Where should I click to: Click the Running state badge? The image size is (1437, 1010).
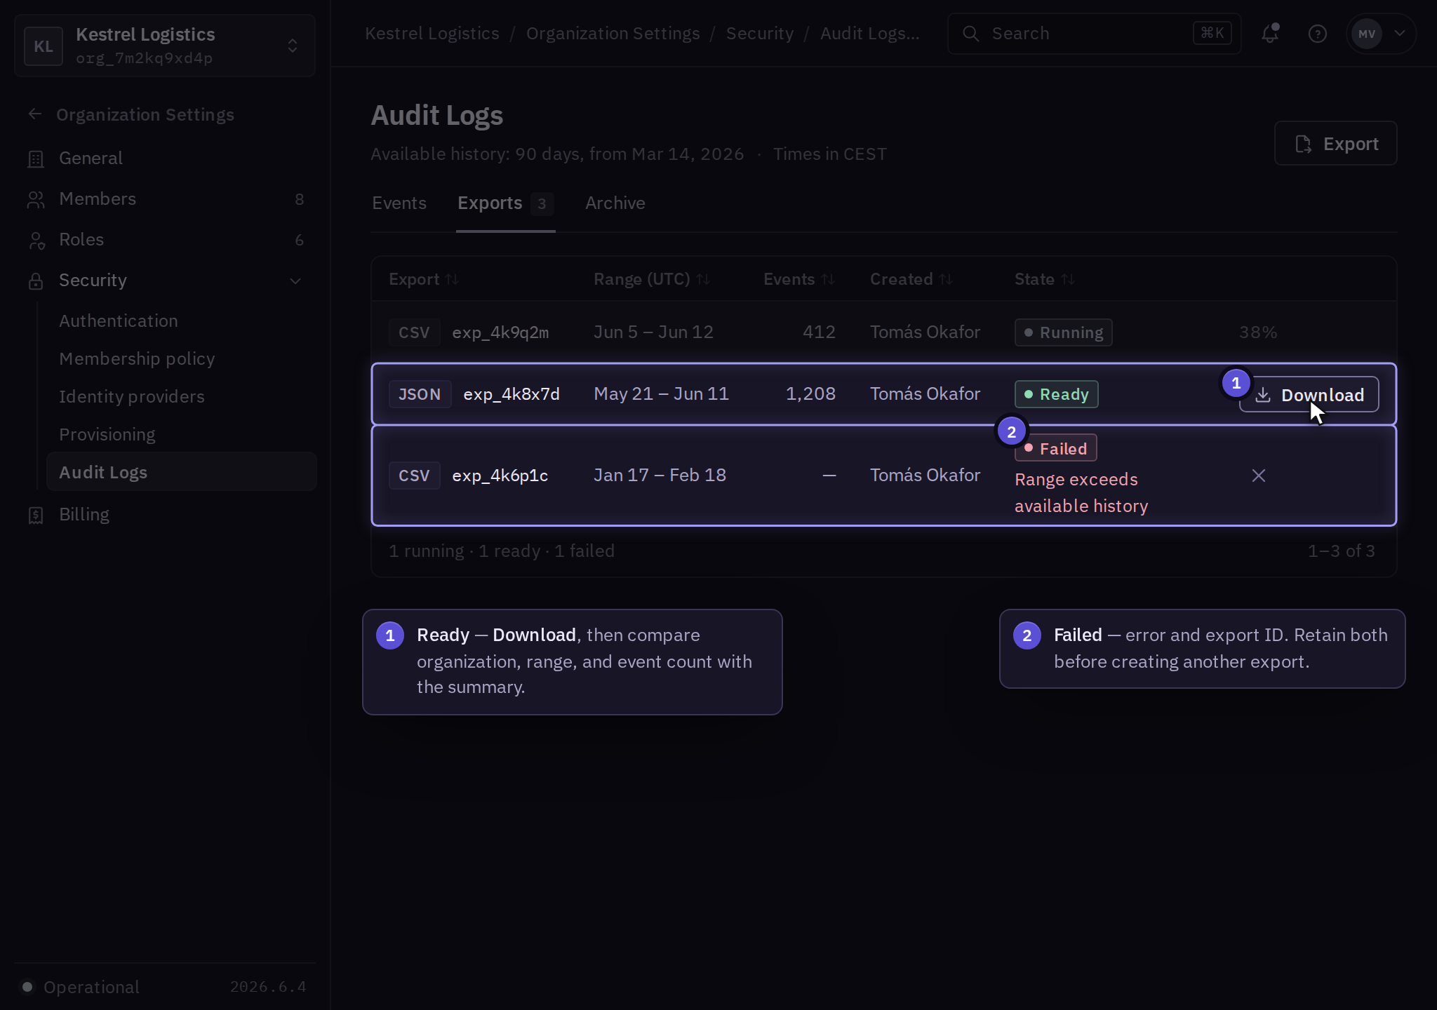click(x=1063, y=332)
